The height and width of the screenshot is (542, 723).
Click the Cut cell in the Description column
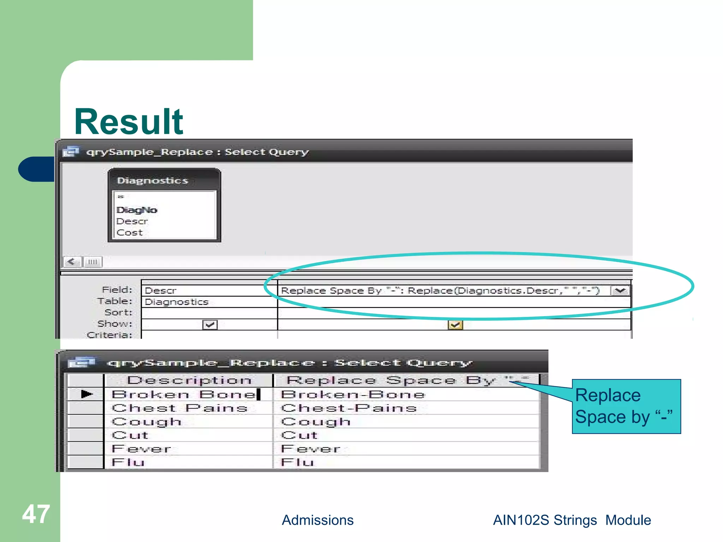click(x=189, y=435)
